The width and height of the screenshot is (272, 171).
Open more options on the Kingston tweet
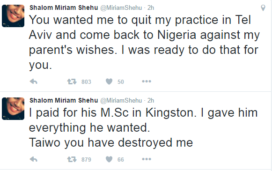[147, 159]
